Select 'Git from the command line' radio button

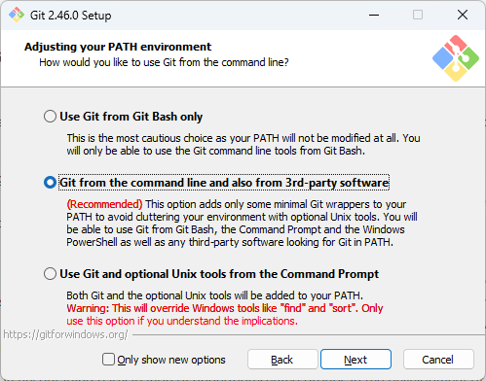coord(50,183)
